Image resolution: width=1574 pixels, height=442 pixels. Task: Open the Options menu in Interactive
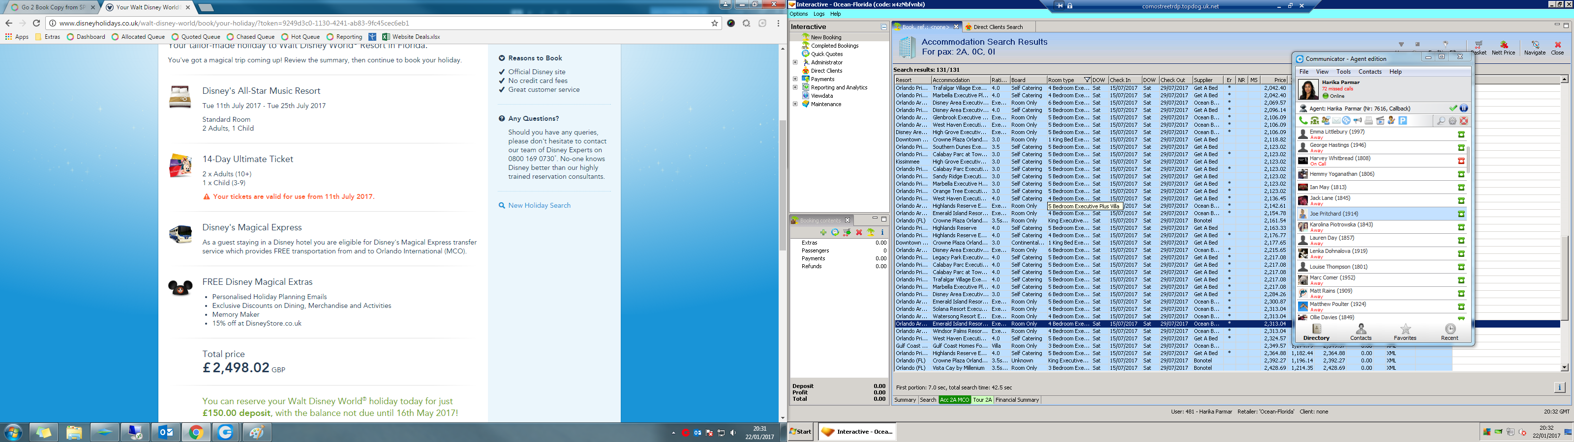coord(799,14)
